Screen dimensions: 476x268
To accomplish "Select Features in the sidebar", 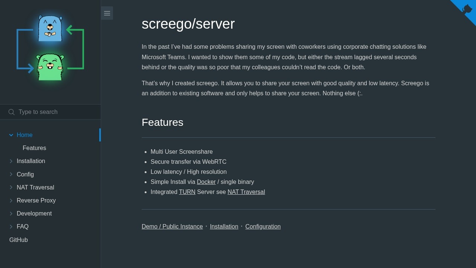I will pos(34,148).
